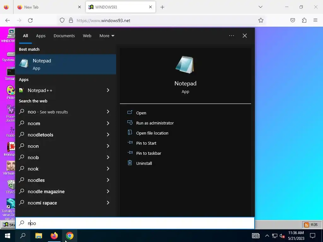Screen dimensions: 323x242
Task: Click the Open action icon
Action: (130, 112)
